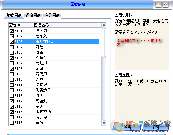Select the 崩鸣刃 row name
The width and height of the screenshot is (173, 135).
tap(42, 74)
